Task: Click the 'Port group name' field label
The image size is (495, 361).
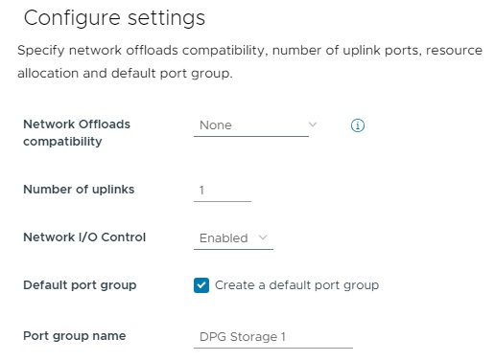Action: (75, 336)
